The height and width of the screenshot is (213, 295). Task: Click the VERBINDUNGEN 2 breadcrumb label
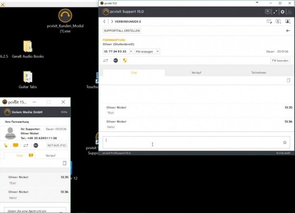pyautogui.click(x=128, y=21)
